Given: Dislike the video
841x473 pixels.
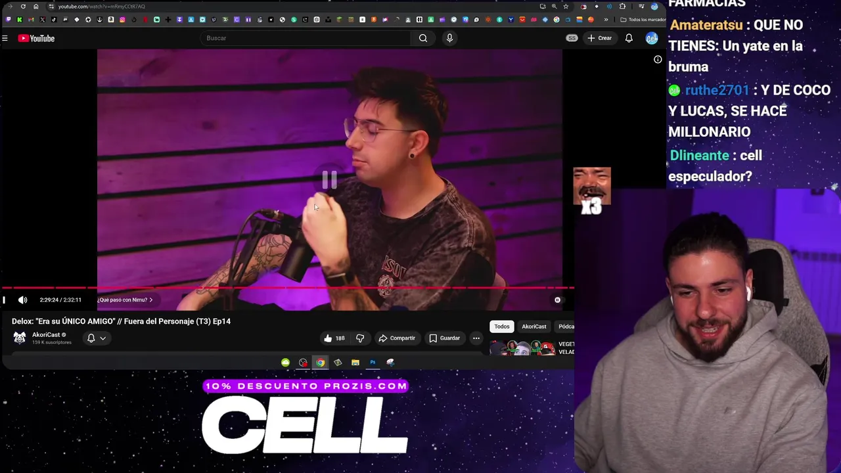Looking at the screenshot, I should (x=360, y=338).
